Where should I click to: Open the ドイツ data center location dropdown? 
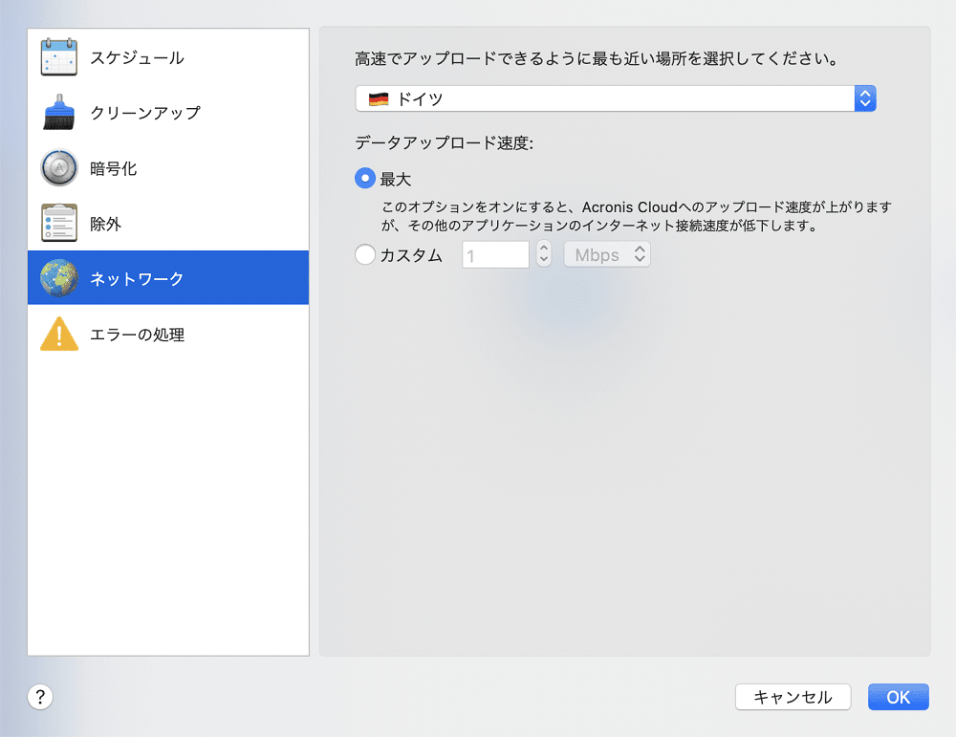point(615,98)
